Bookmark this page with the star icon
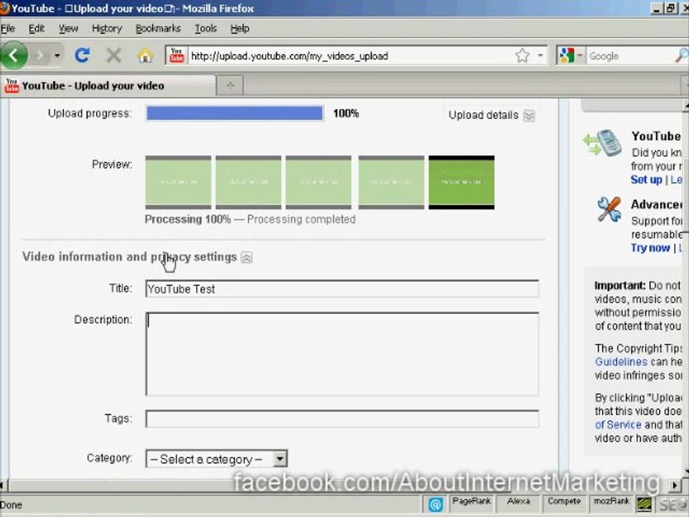Image resolution: width=689 pixels, height=517 pixels. pyautogui.click(x=522, y=55)
